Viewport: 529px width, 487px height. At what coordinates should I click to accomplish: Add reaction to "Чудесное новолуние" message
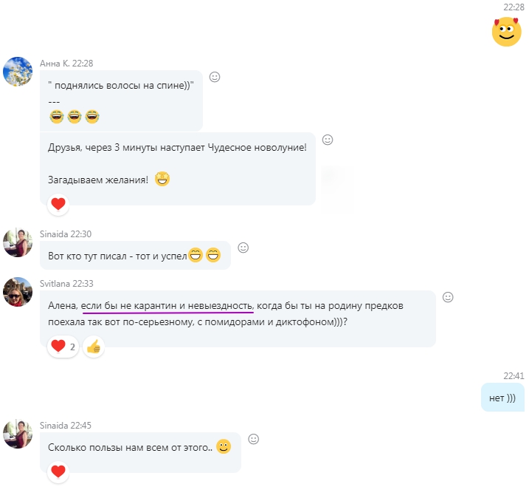[328, 140]
